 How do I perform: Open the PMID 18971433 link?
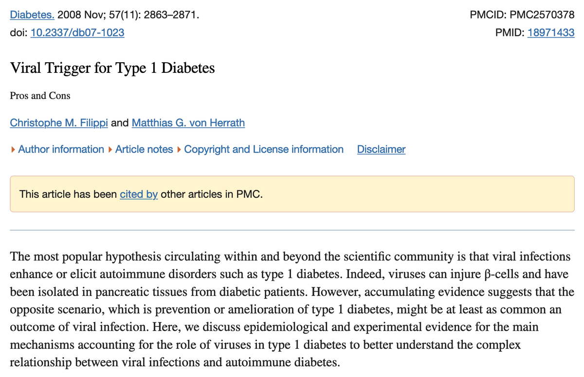point(550,33)
